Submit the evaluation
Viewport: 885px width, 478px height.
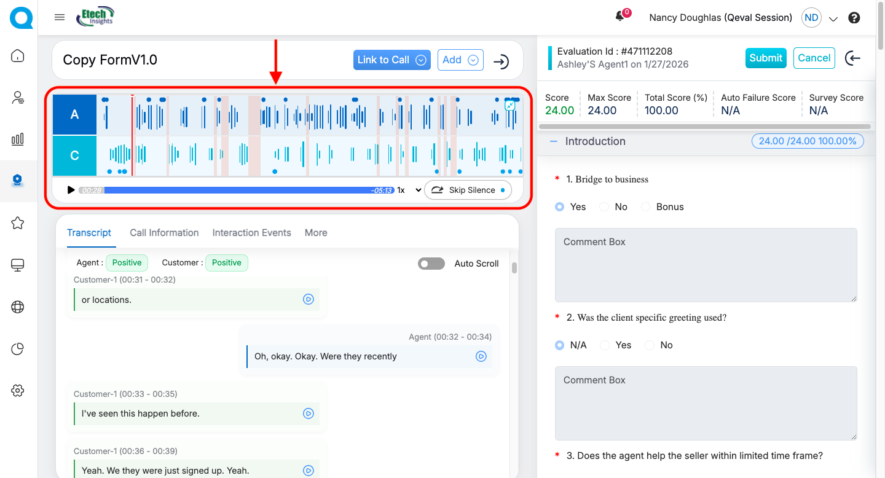765,58
